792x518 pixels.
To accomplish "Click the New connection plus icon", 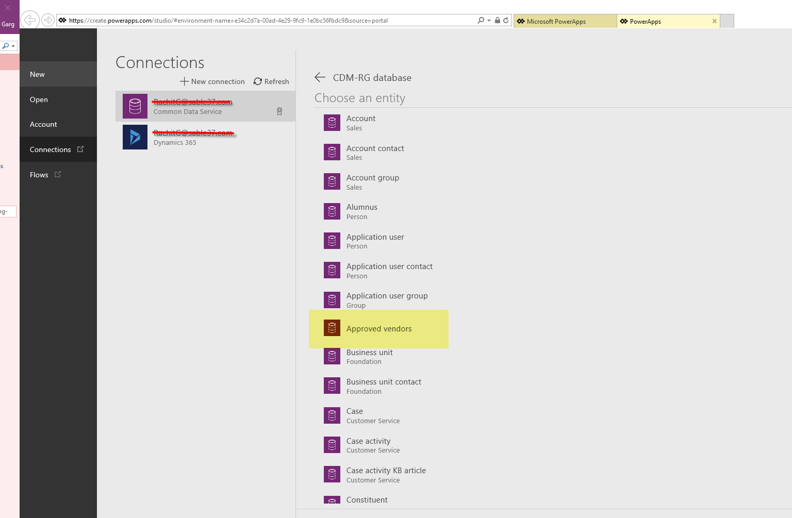I will pyautogui.click(x=184, y=81).
